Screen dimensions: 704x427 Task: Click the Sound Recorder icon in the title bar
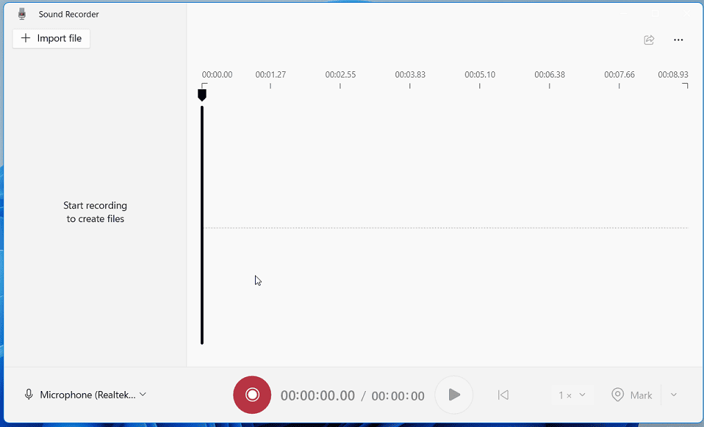click(20, 13)
